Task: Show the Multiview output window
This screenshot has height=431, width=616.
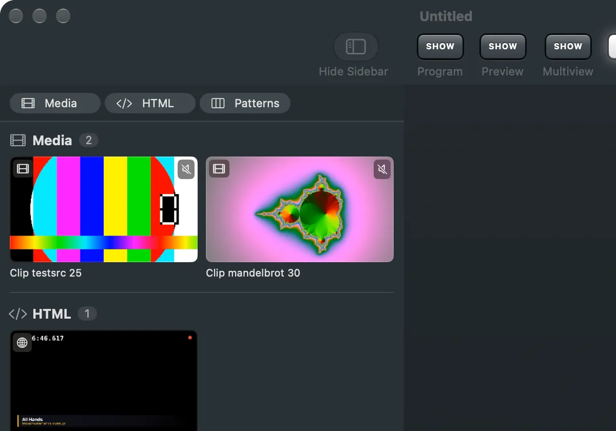Action: [x=568, y=47]
